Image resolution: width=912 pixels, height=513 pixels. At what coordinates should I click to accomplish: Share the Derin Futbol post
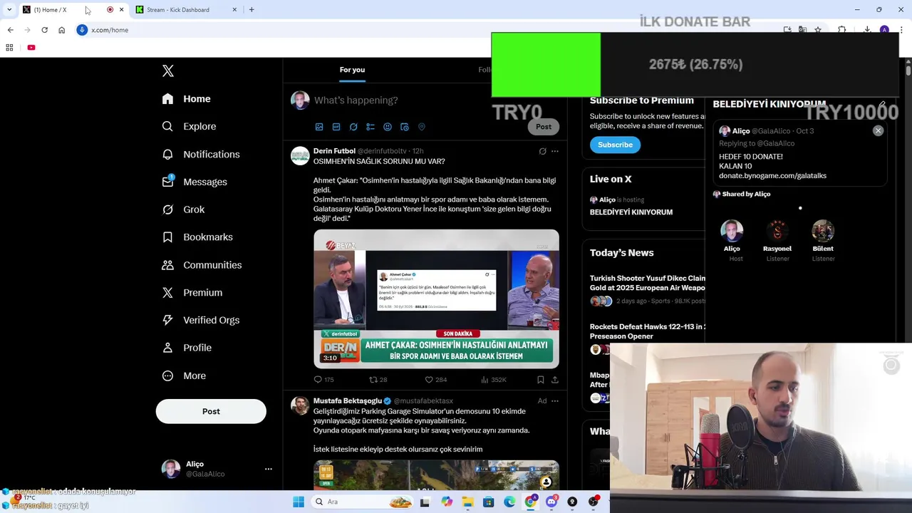[x=555, y=380]
